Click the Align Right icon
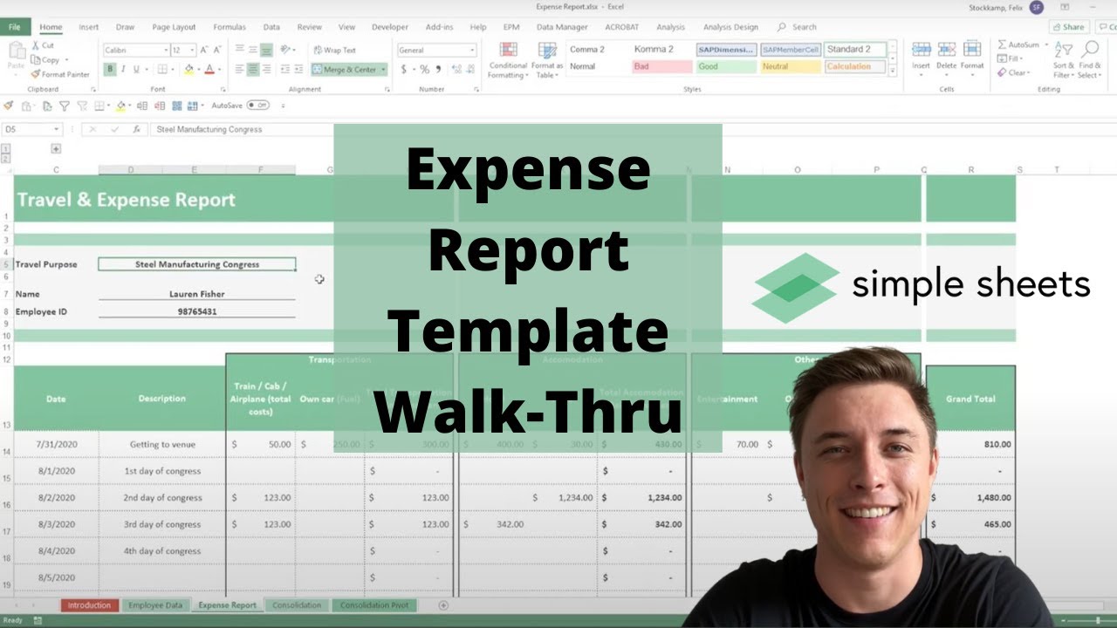Image resolution: width=1117 pixels, height=628 pixels. (266, 70)
